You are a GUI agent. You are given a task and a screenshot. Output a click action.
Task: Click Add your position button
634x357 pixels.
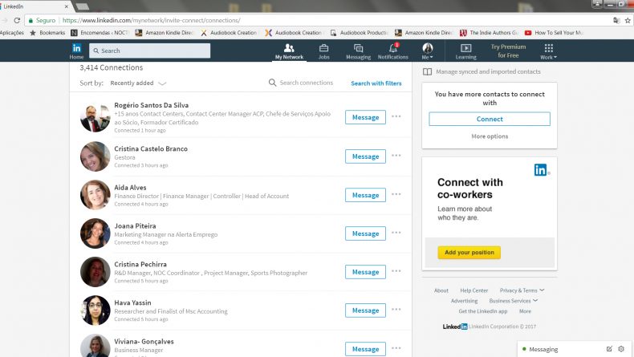click(x=469, y=252)
